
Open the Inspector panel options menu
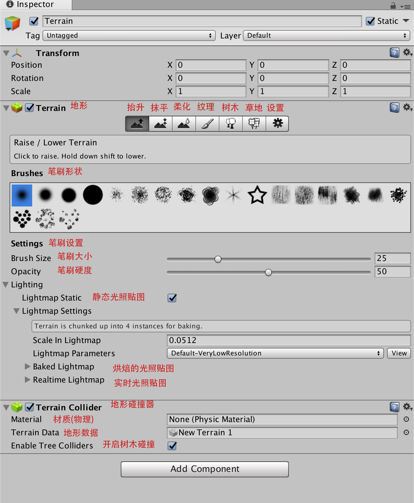pos(405,7)
